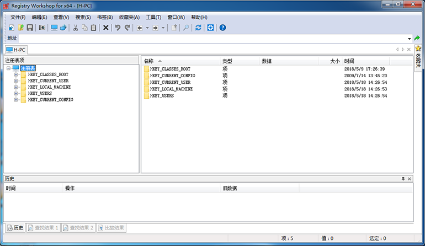
Task: Sort list by its 时间 column header
Action: (365, 61)
